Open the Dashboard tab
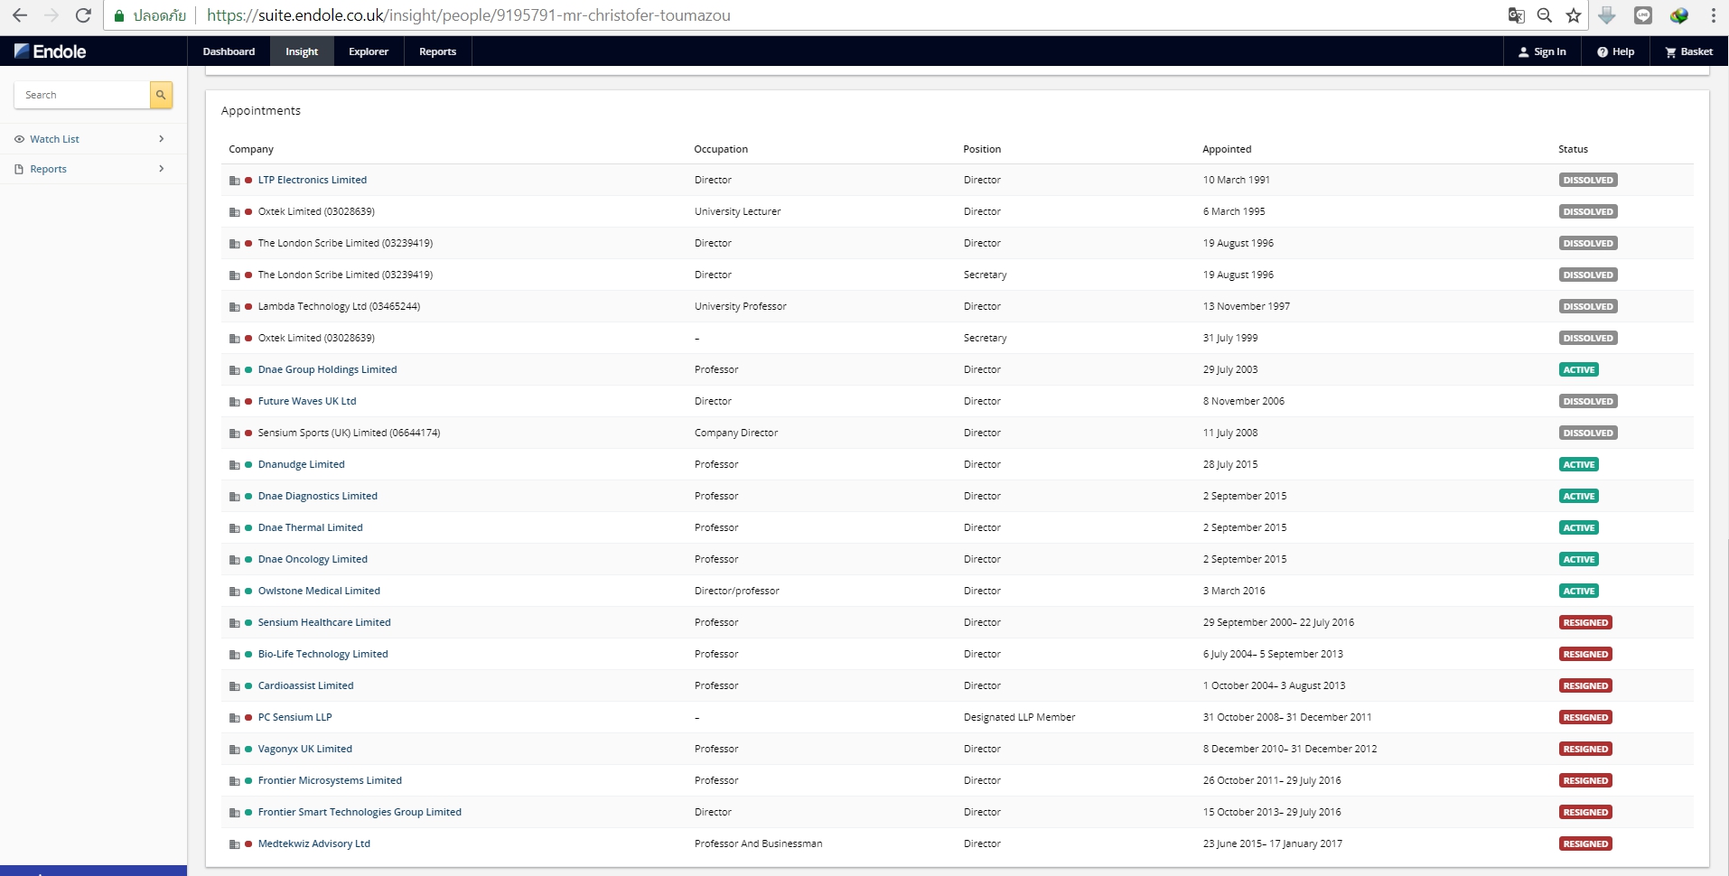Image resolution: width=1729 pixels, height=876 pixels. click(x=229, y=51)
